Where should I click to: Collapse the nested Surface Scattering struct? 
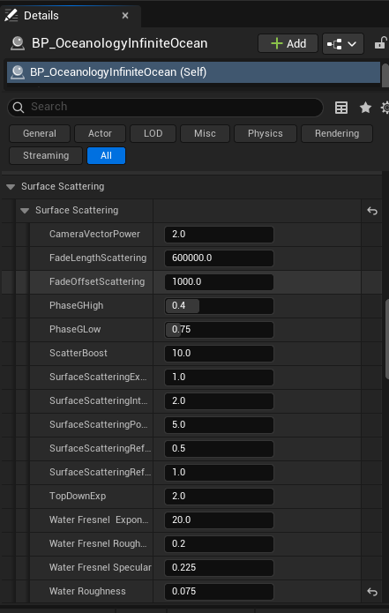click(25, 211)
